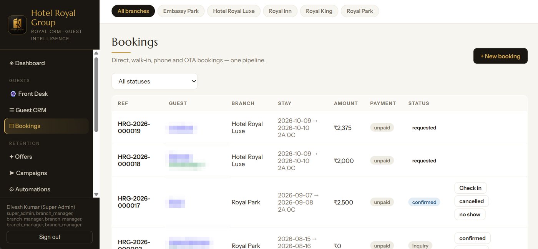Click the unpaid badge for HRG-2026-000018

tap(382, 161)
